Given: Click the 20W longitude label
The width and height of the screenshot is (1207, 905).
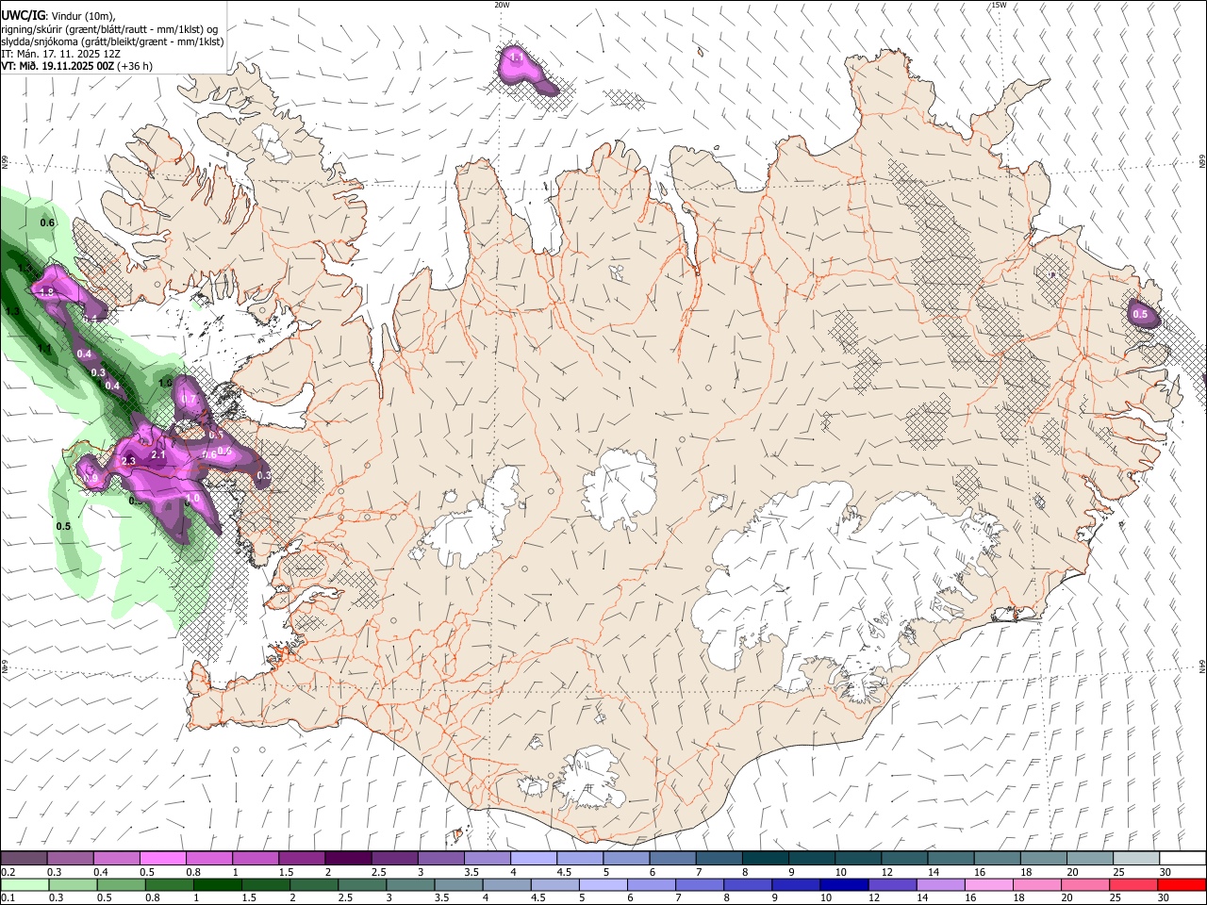Looking at the screenshot, I should [x=502, y=5].
